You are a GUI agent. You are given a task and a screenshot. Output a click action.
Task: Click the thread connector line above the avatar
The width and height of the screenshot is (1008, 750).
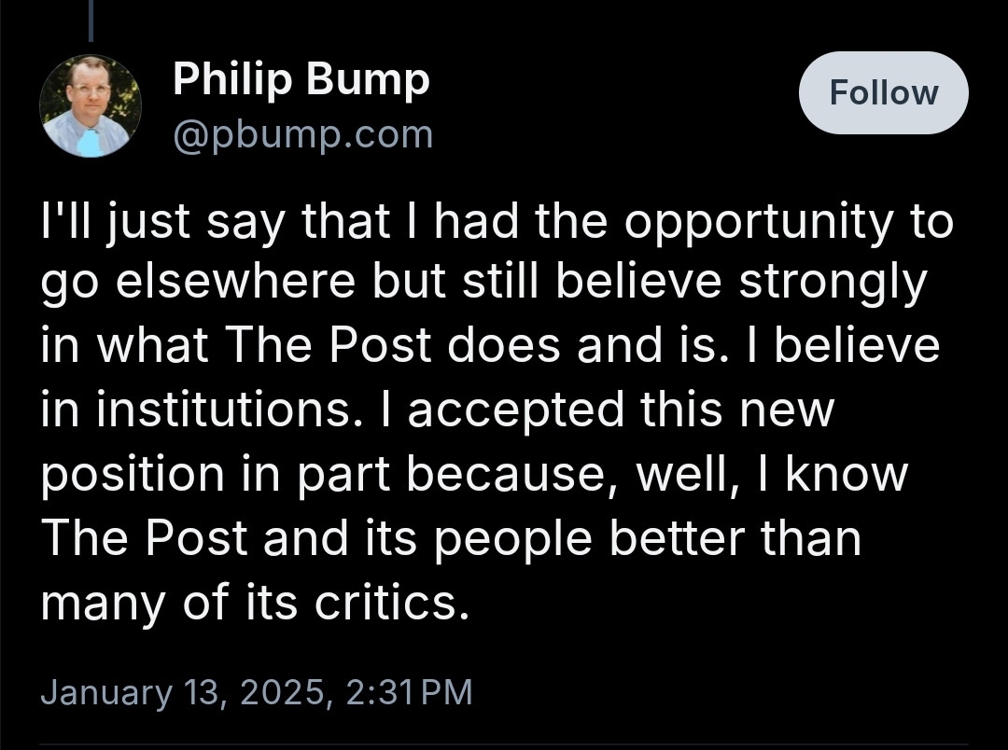[x=91, y=21]
